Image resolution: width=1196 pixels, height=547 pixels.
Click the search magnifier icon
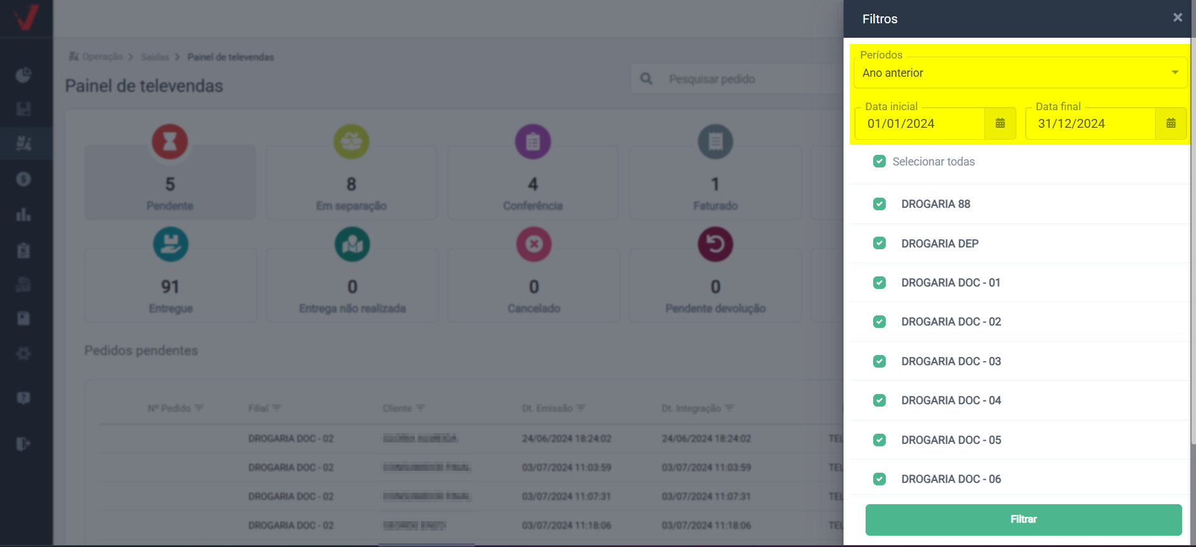[646, 79]
